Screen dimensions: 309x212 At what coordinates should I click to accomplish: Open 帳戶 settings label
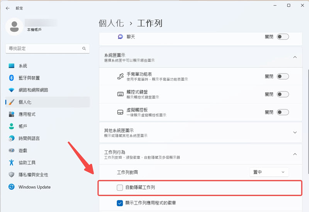(23, 127)
